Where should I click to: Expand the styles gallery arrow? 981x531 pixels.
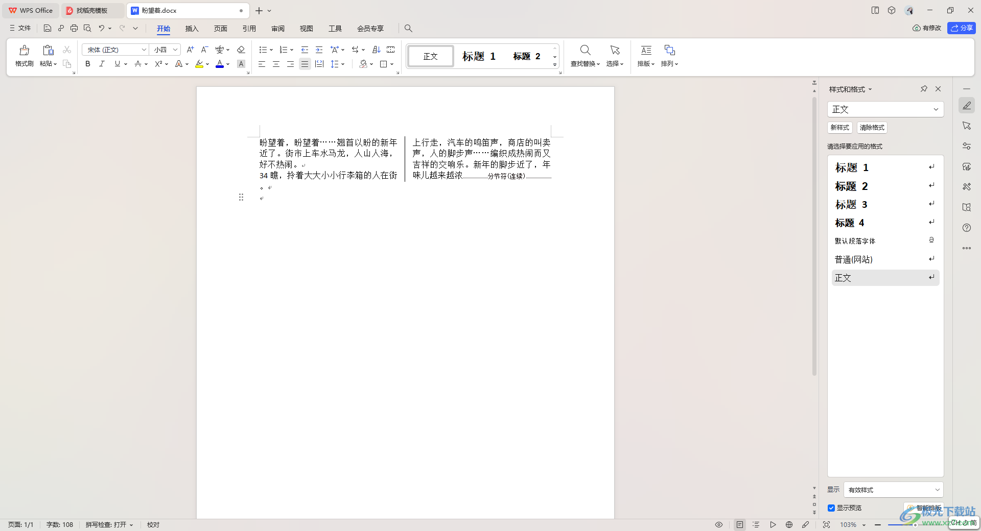555,64
